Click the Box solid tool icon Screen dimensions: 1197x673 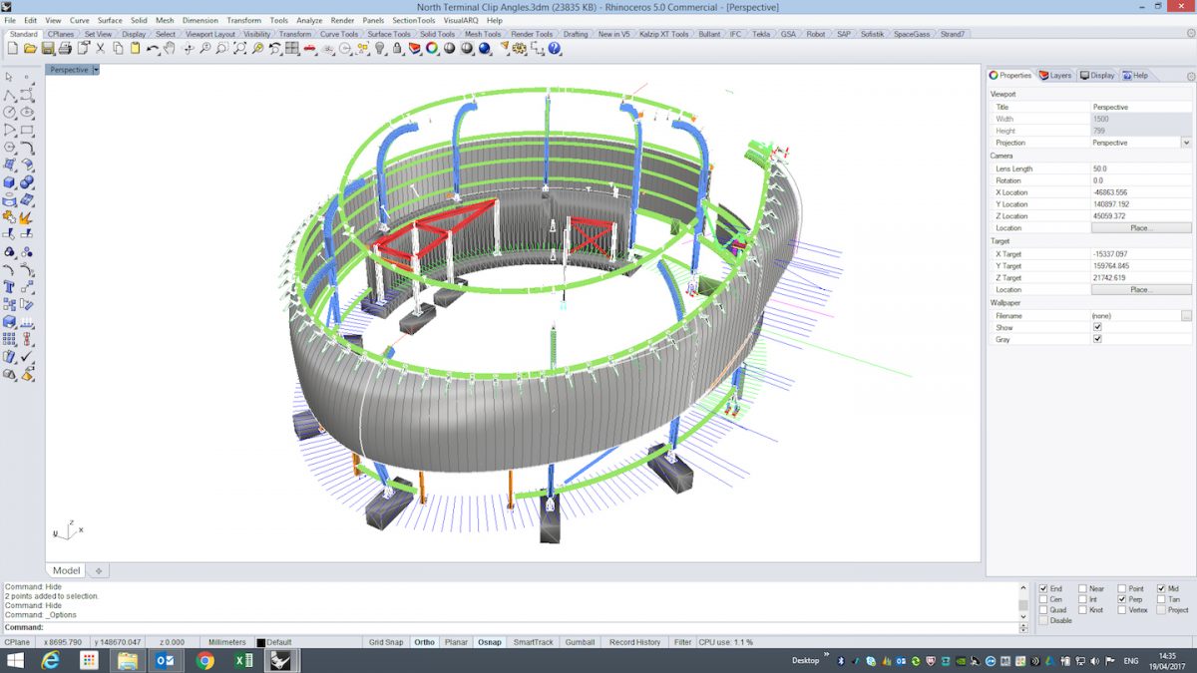tap(10, 182)
